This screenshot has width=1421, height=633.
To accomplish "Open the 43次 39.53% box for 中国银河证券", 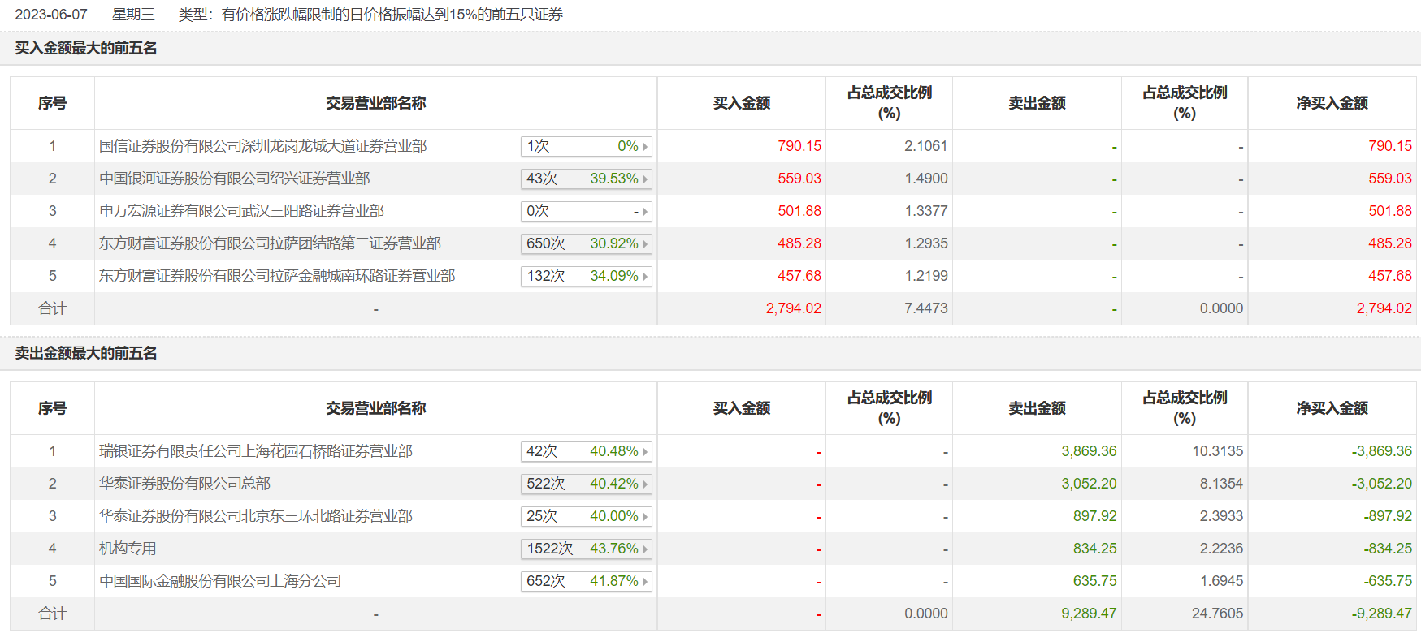I will pos(586,179).
